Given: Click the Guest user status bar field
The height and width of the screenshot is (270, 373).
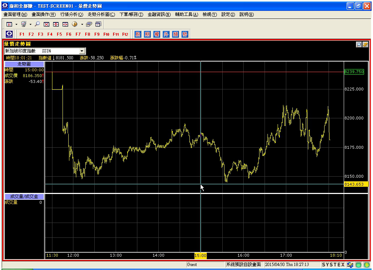Looking at the screenshot, I should [x=205, y=265].
